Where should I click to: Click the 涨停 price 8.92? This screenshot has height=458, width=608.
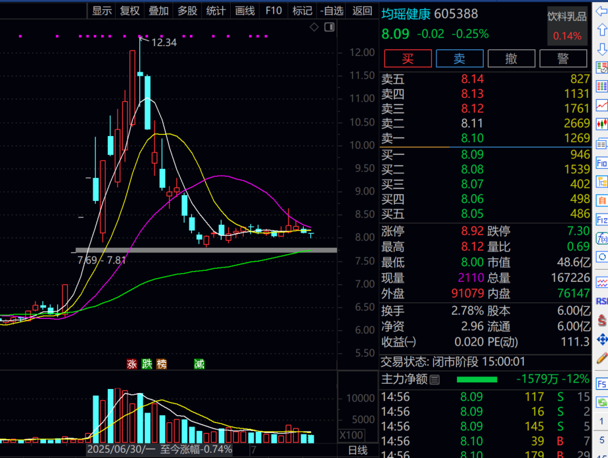coord(473,231)
